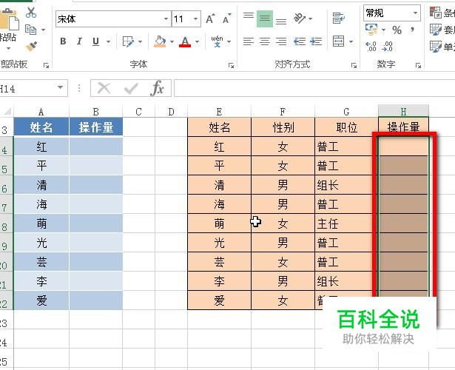
Task: Open the Fill Color dropdown arrow
Action: pos(172,41)
